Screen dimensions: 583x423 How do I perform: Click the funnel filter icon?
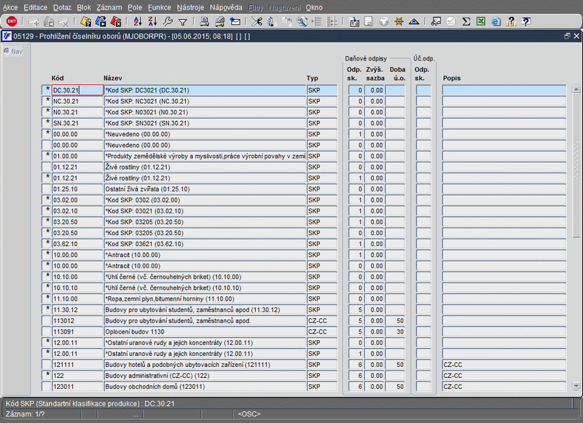point(183,21)
